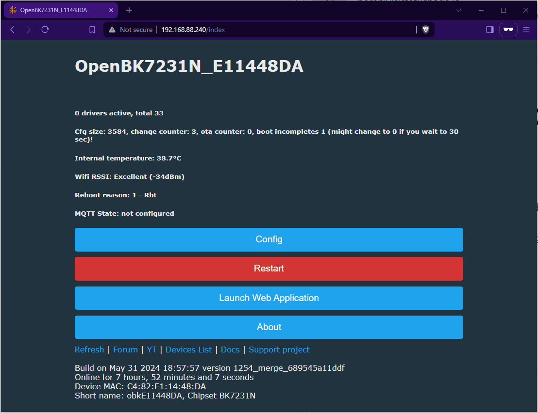Click the 'Not secure' label in address bar

tap(136, 30)
